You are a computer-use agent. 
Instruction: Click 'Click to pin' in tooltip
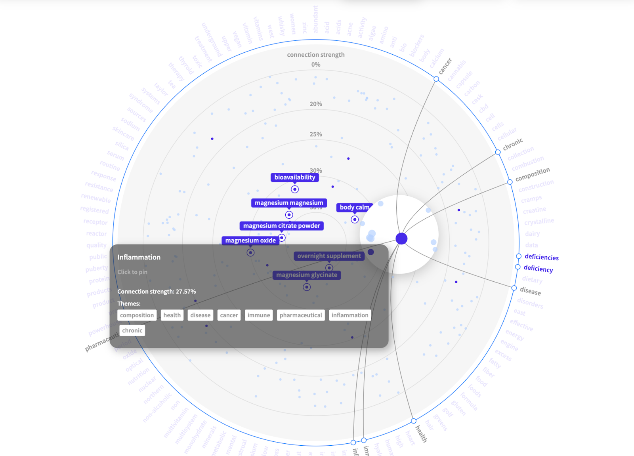coord(132,272)
